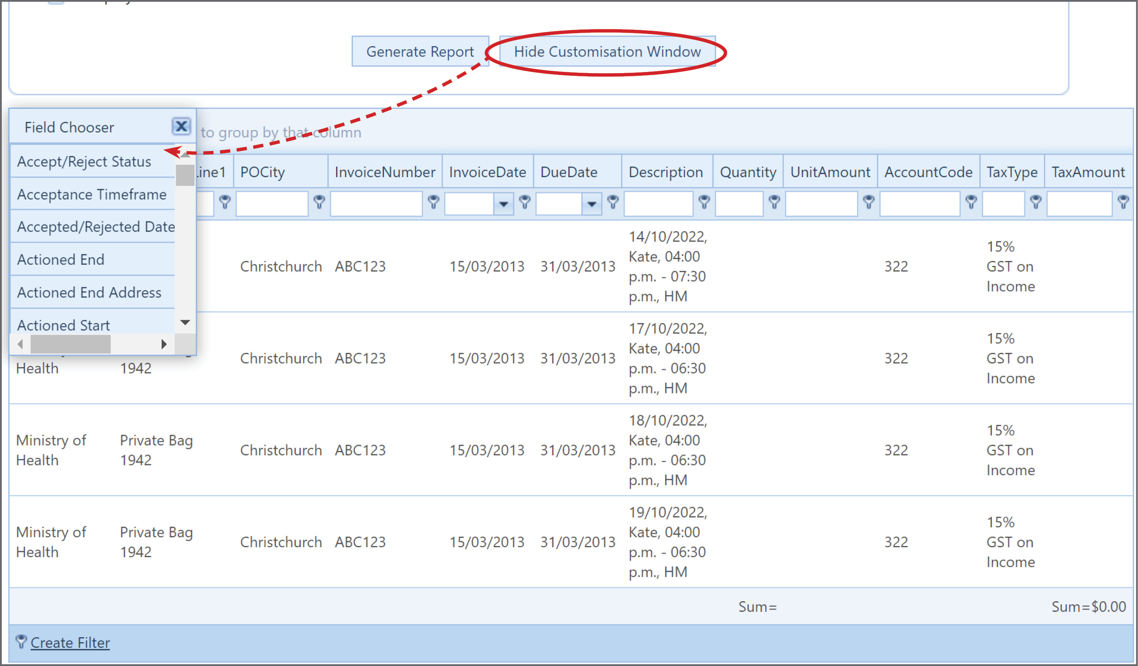Click the Field Chooser scroll left arrow
The height and width of the screenshot is (666, 1138).
pos(20,344)
